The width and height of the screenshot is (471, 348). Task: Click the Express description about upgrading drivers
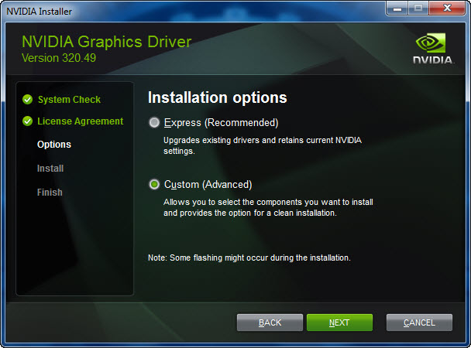263,145
